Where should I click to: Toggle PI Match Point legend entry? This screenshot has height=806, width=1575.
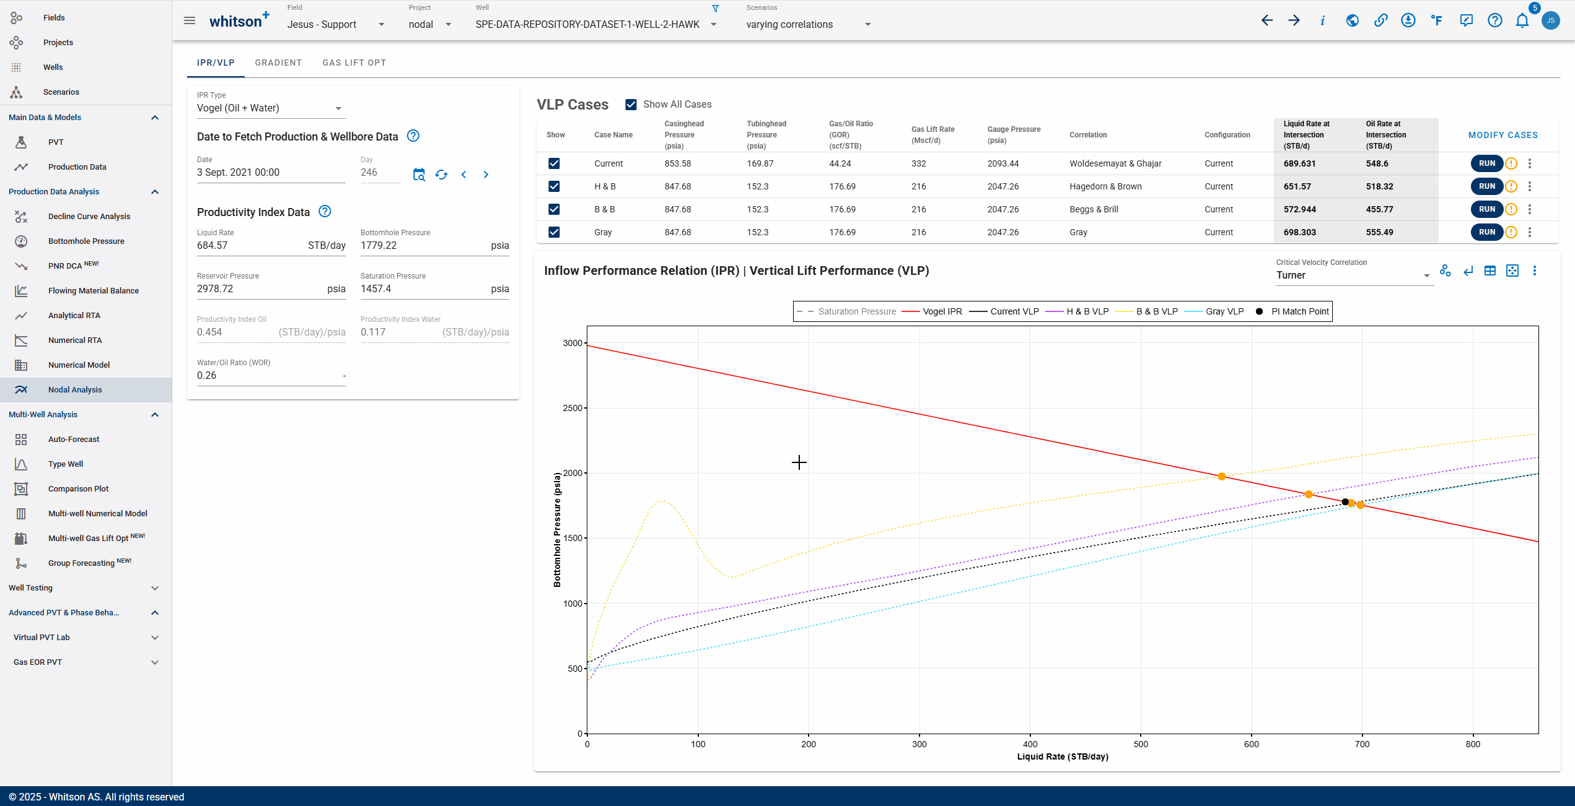1292,311
